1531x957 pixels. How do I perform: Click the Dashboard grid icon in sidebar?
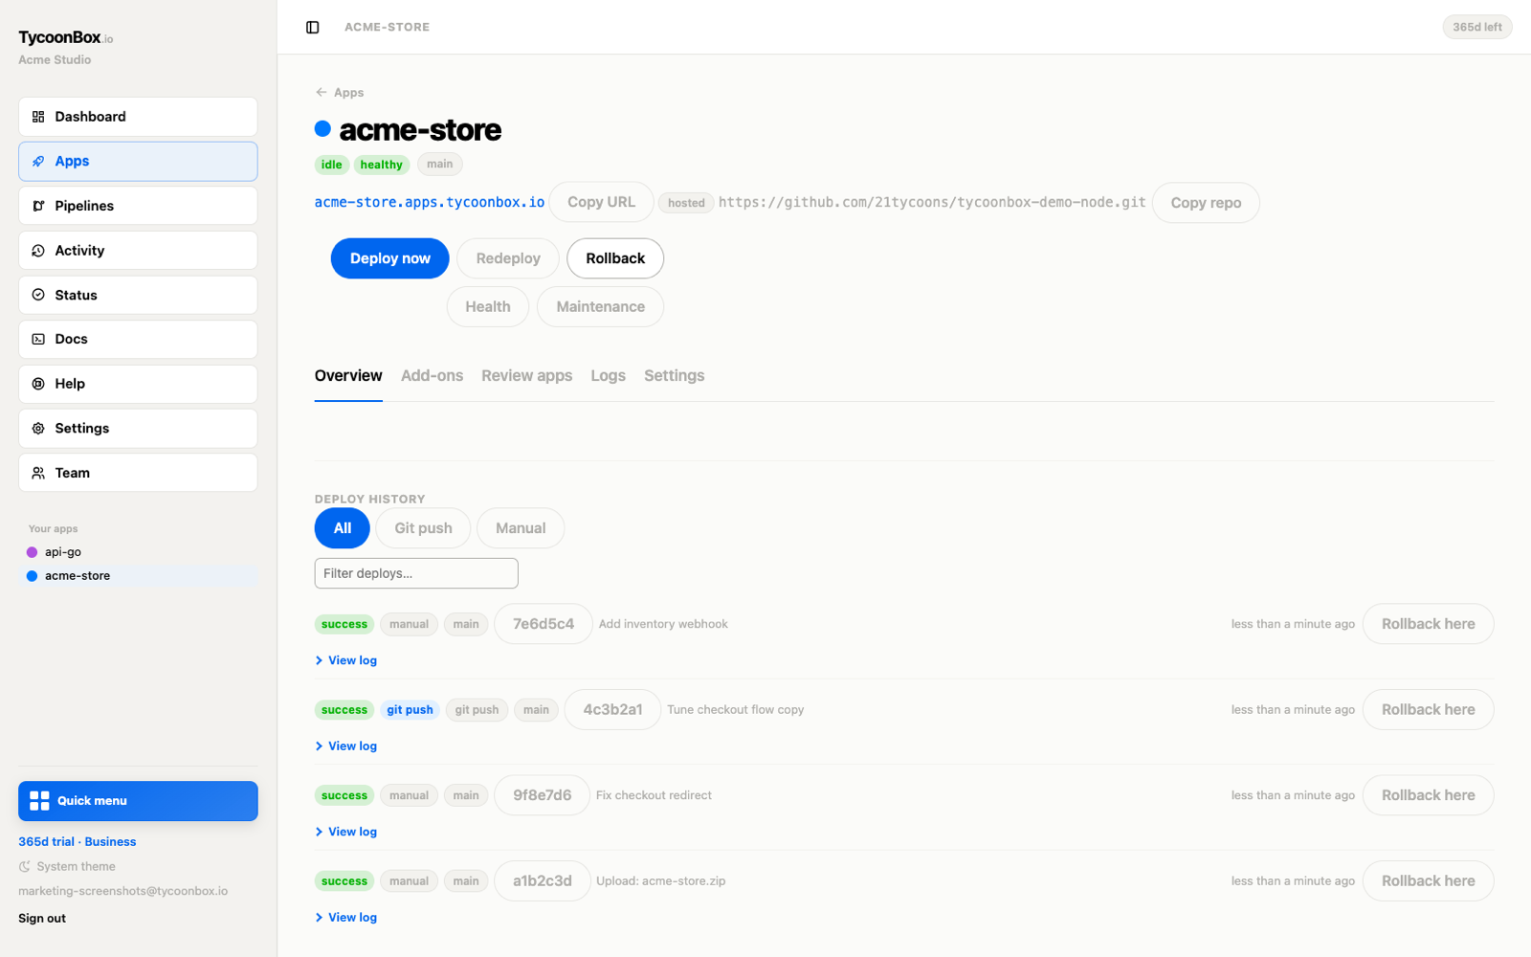click(38, 117)
